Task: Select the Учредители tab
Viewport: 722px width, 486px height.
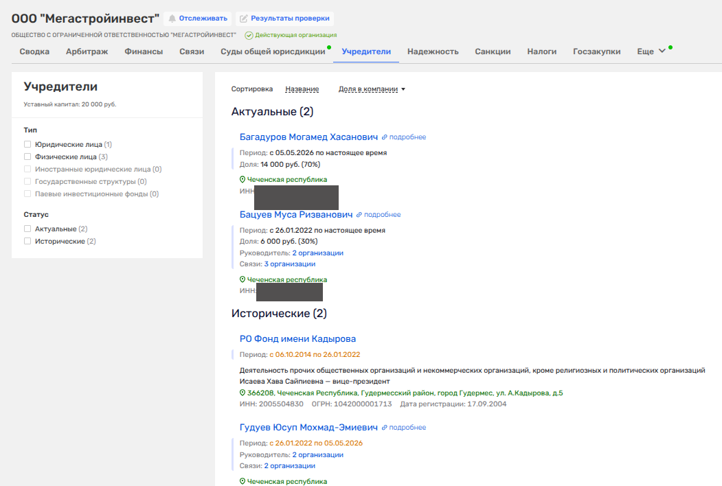Action: 366,51
